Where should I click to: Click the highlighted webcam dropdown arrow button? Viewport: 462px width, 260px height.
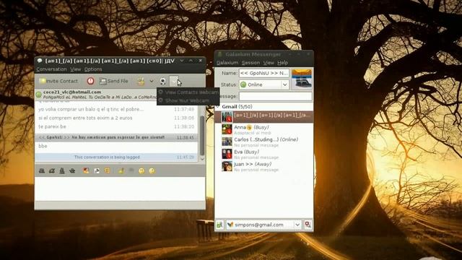tap(174, 81)
